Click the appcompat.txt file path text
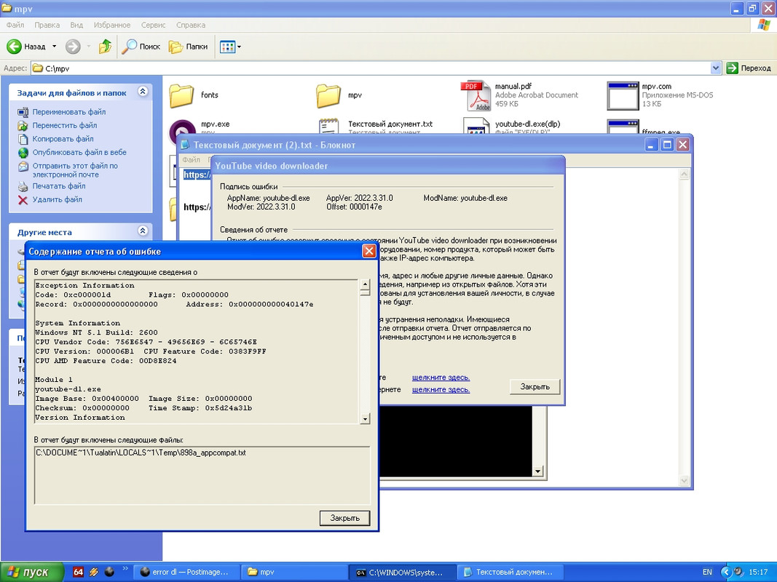The width and height of the screenshot is (777, 582). pyautogui.click(x=141, y=453)
